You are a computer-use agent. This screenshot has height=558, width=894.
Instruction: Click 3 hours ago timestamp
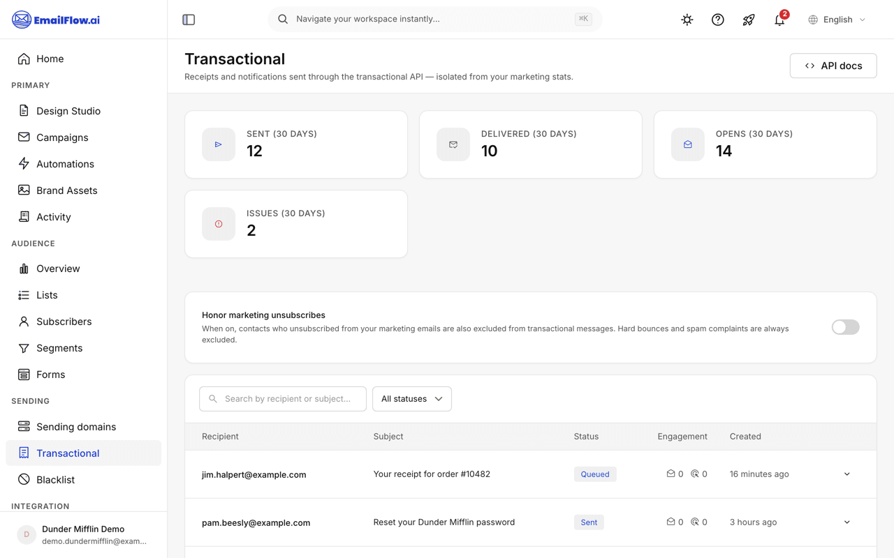[753, 522]
